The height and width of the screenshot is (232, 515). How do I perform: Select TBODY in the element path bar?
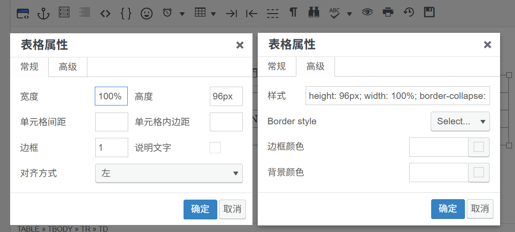coord(61,229)
